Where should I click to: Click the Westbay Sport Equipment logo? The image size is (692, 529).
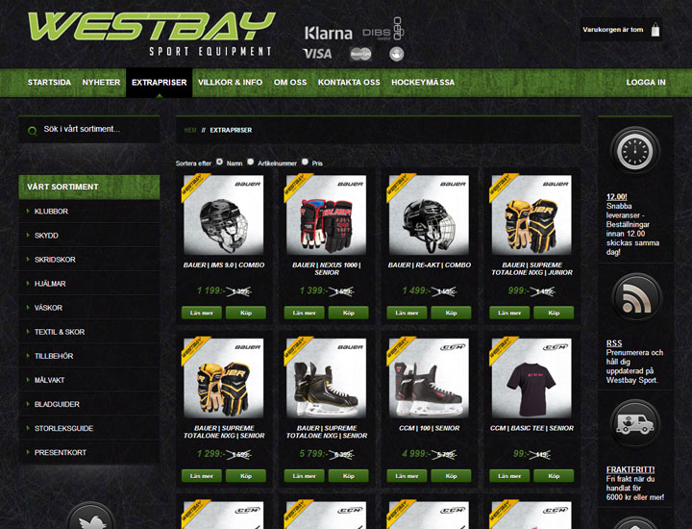pos(152,34)
